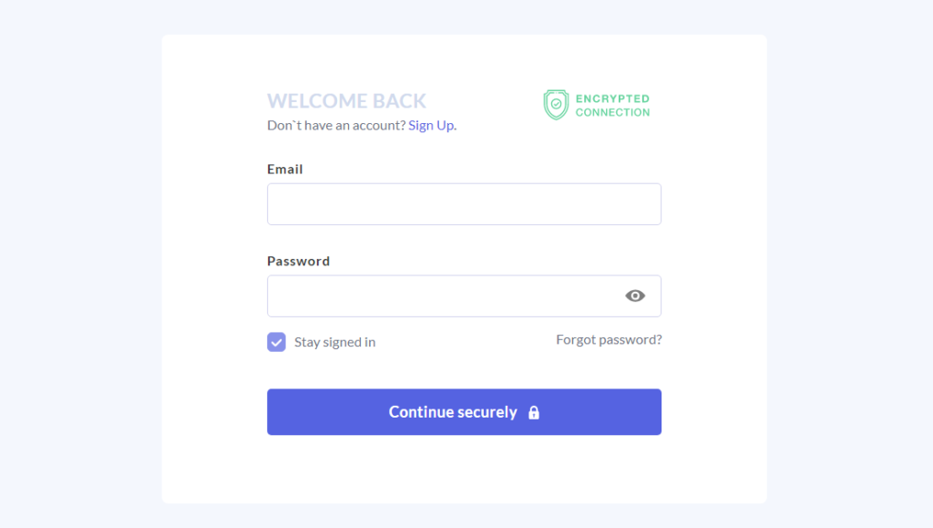The width and height of the screenshot is (933, 528).
Task: Open the Forgot password? link
Action: pos(609,339)
